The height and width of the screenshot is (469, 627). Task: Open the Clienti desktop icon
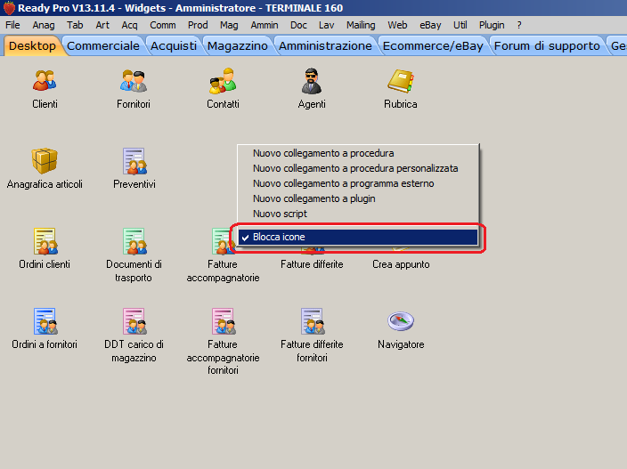(45, 80)
